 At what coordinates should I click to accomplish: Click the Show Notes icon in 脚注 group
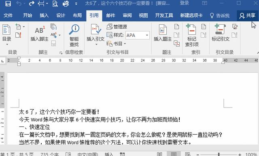(x=53, y=43)
